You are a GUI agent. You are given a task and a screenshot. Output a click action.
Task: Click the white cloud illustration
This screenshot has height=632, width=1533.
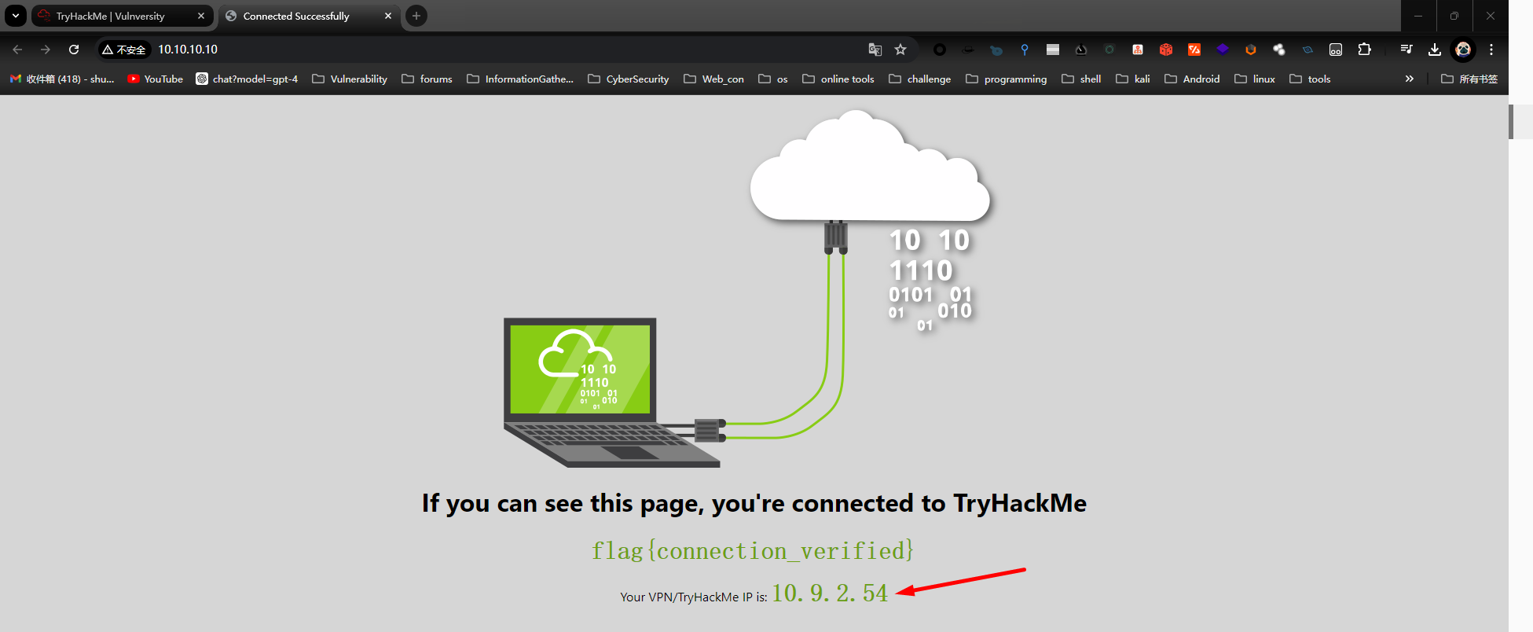pos(870,166)
